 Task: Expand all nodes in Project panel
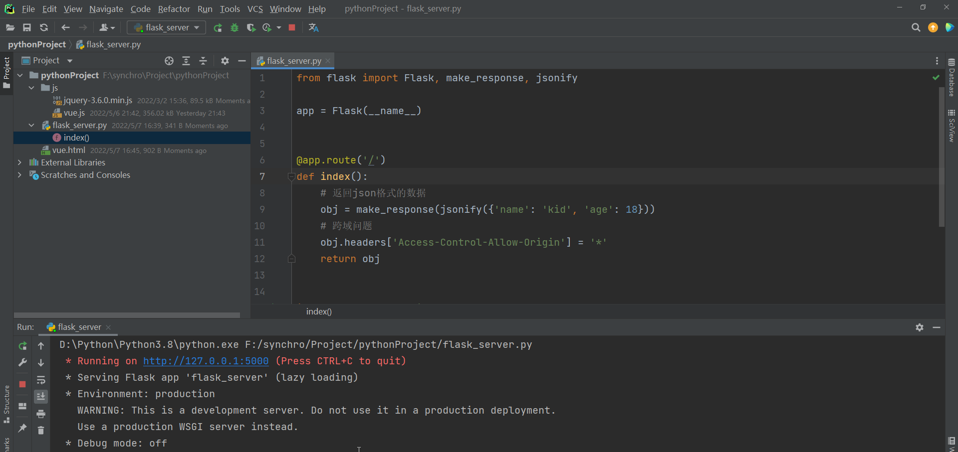tap(186, 61)
